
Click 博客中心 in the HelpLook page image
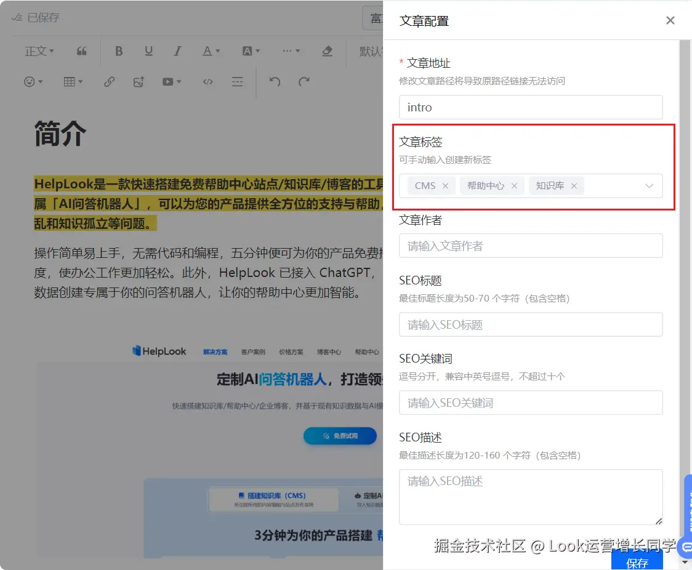coord(329,352)
